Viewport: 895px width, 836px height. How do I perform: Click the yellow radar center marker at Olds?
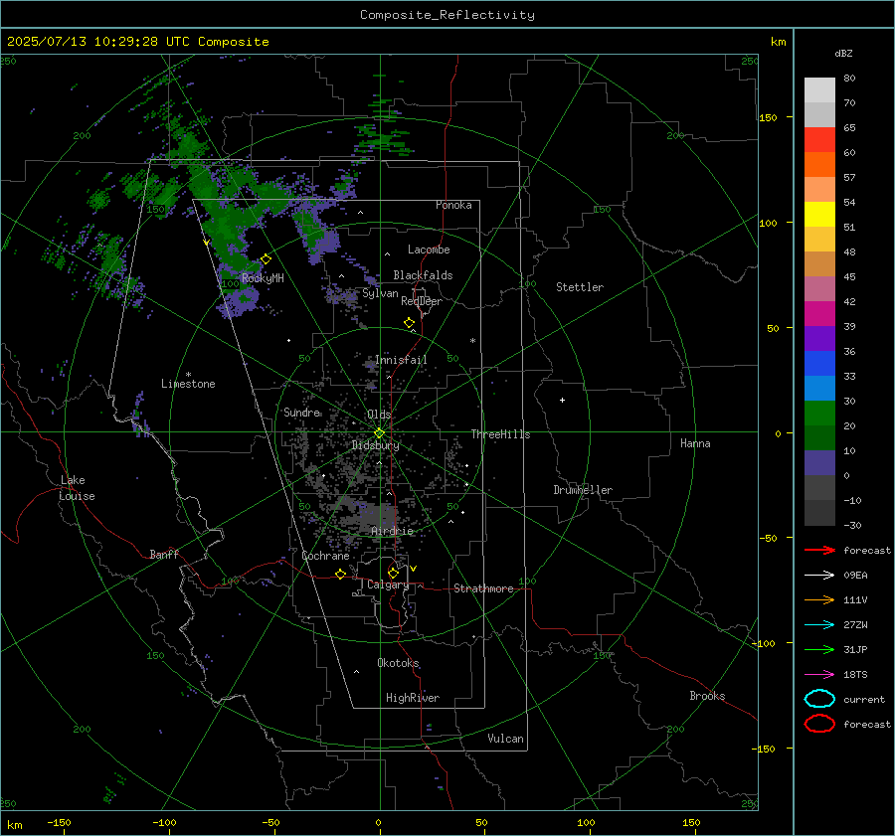(379, 433)
